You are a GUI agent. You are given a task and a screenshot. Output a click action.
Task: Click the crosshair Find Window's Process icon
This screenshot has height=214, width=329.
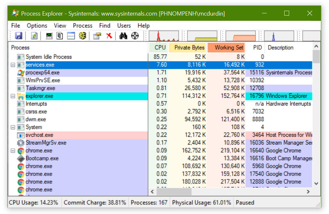(135, 36)
